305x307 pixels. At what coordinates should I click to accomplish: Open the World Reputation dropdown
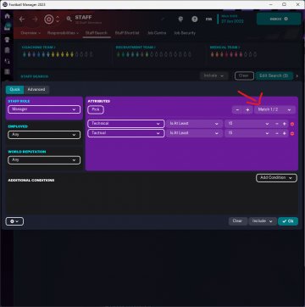[44, 160]
